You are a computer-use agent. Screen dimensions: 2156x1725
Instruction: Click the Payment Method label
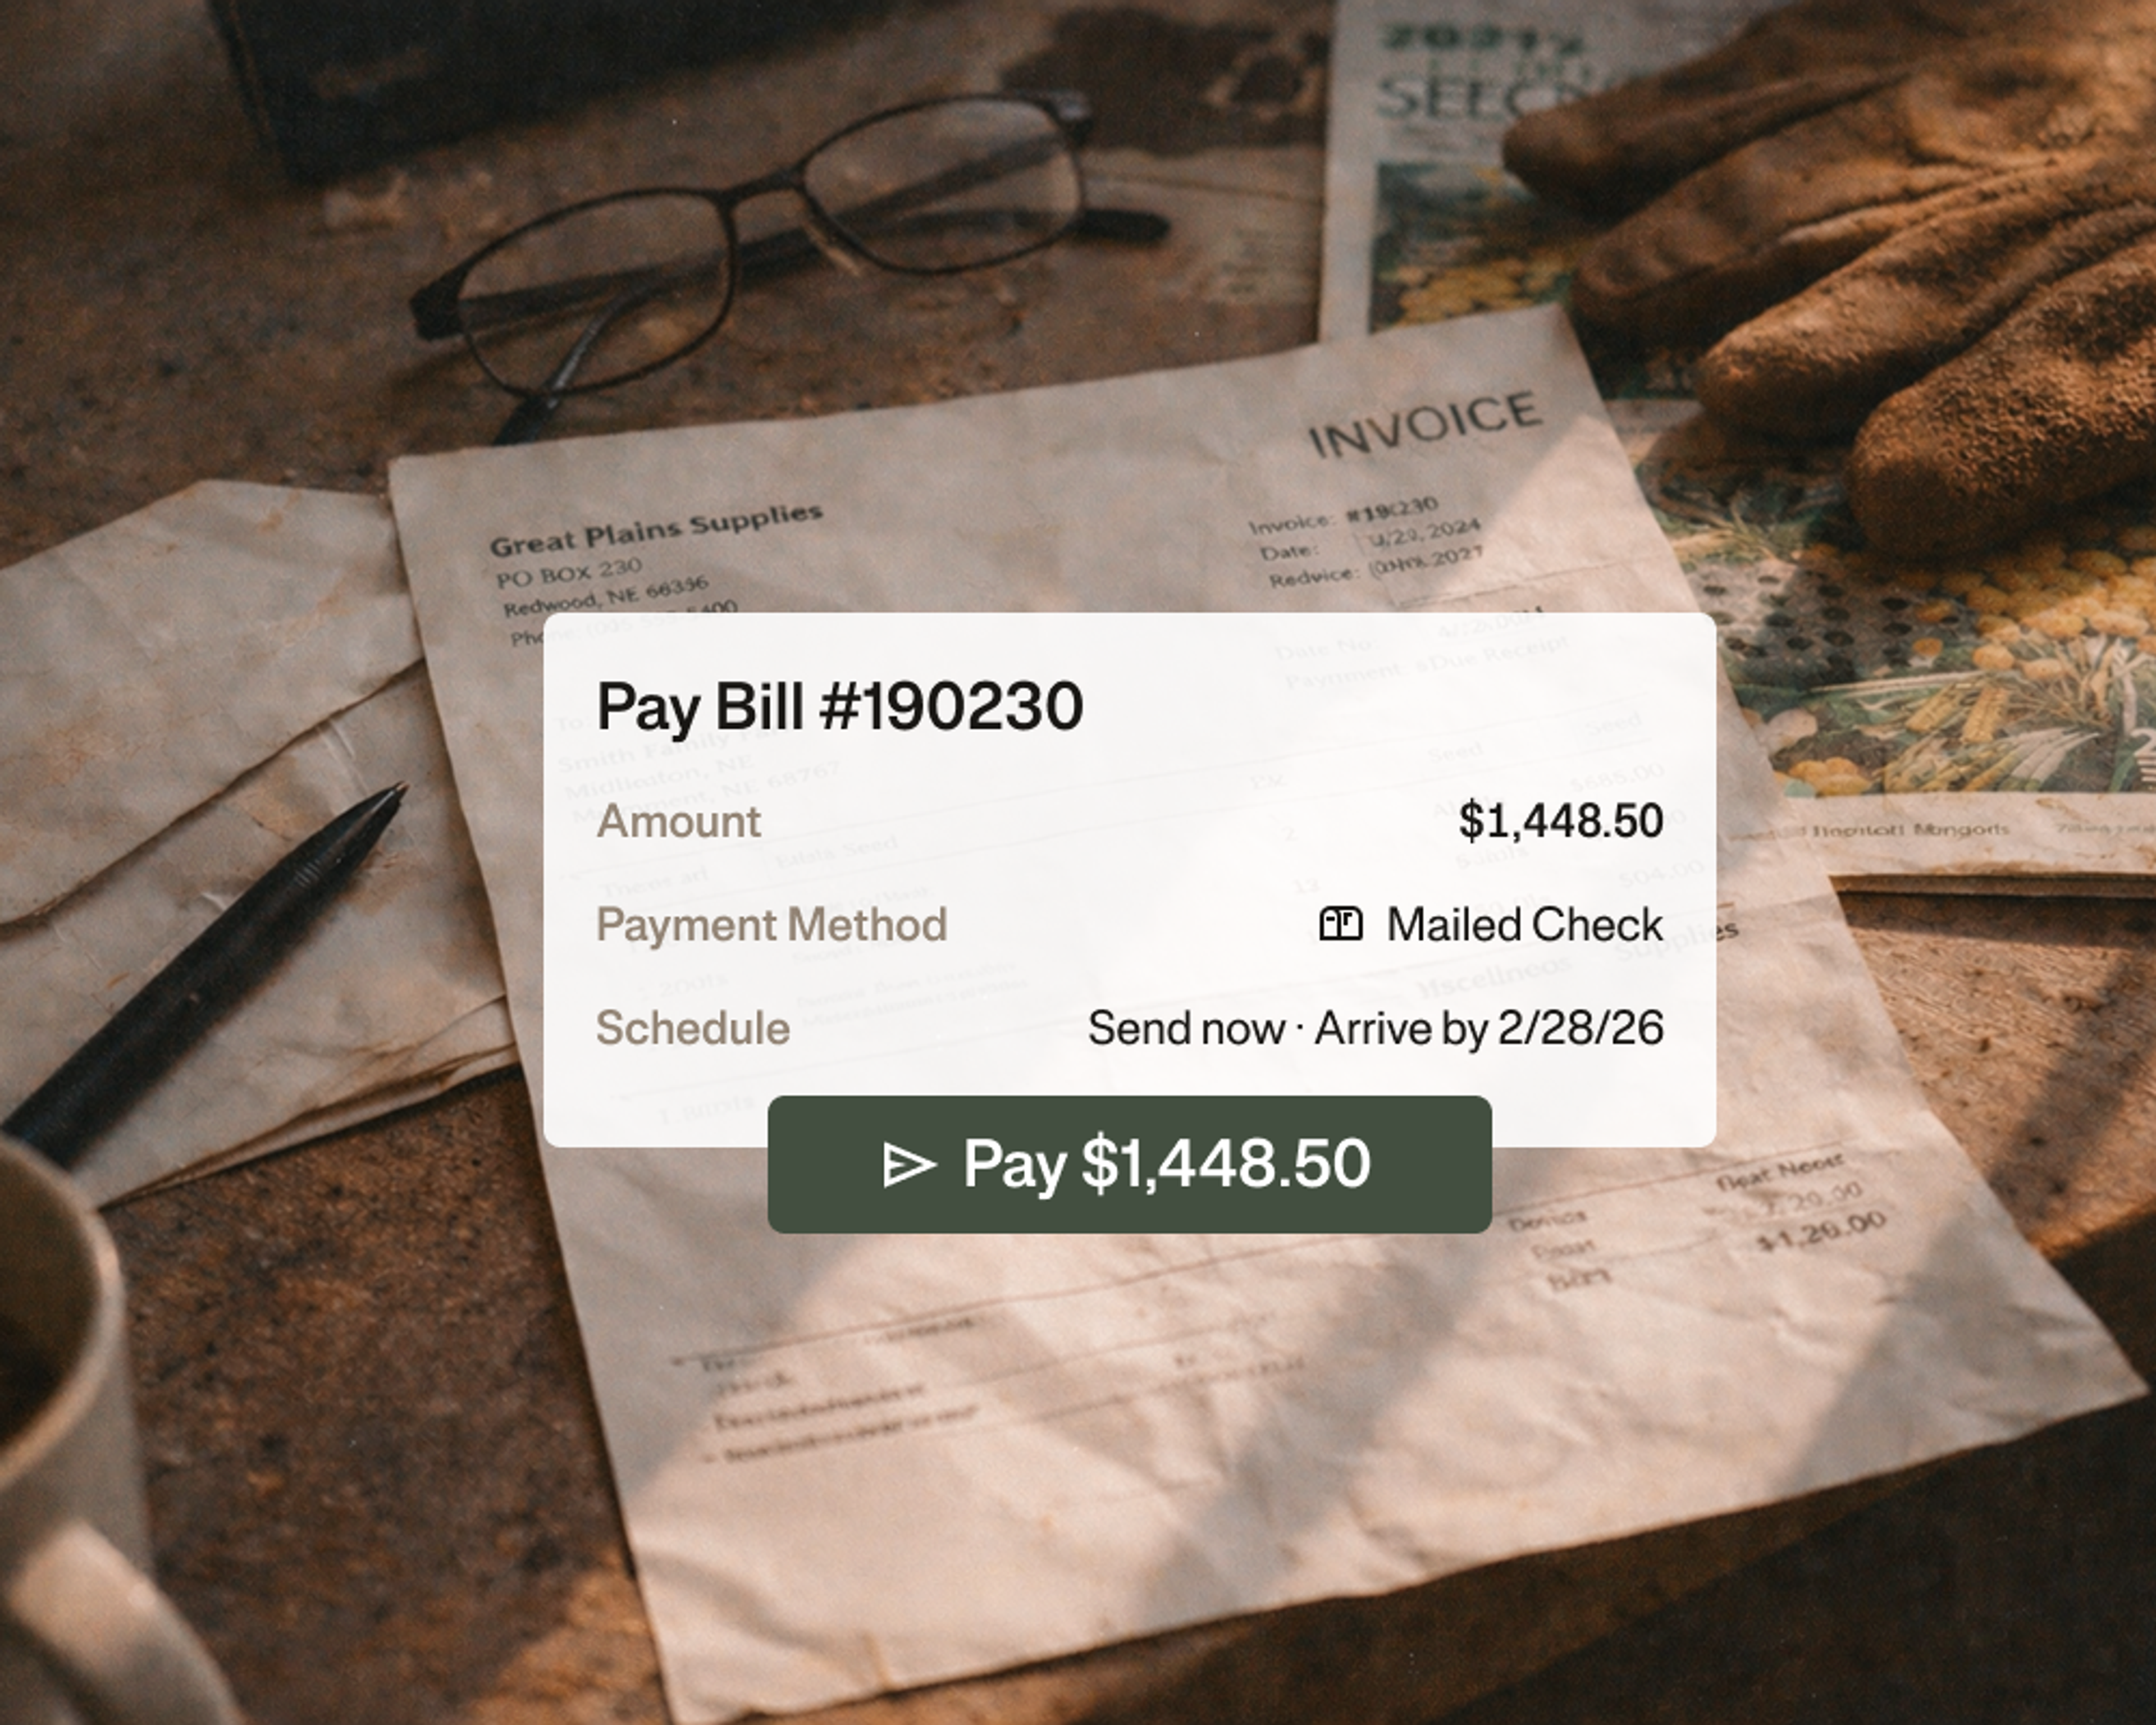[771, 925]
